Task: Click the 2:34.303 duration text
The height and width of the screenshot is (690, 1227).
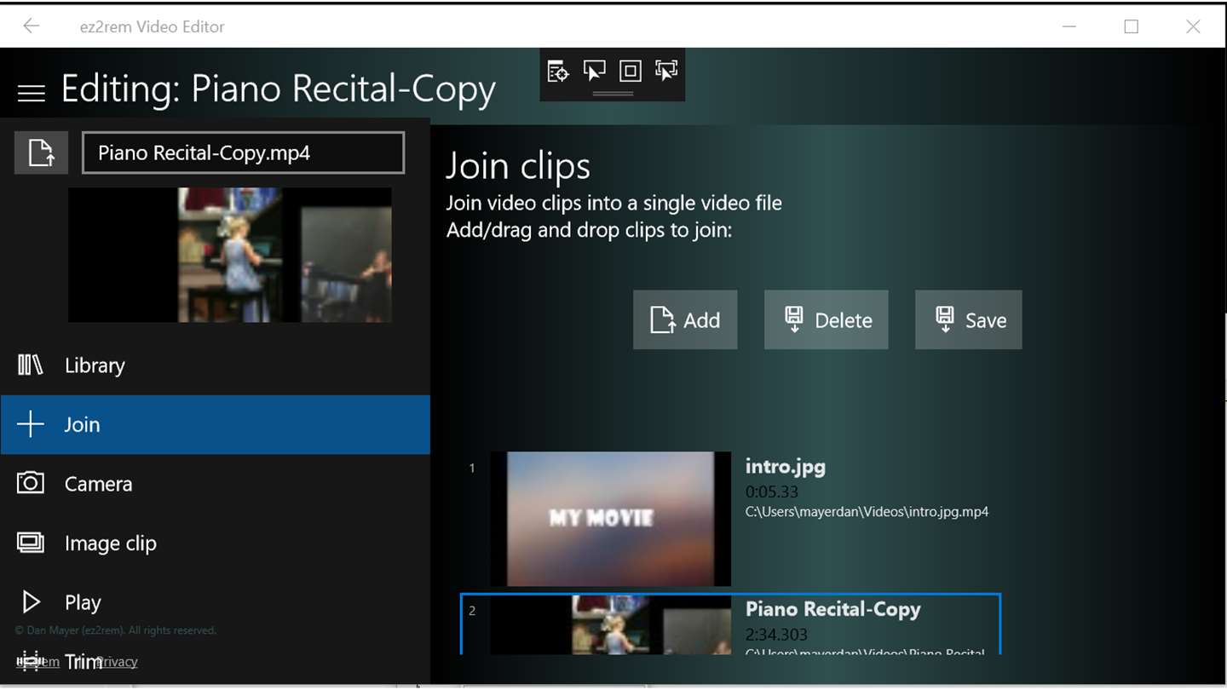Action: 776,635
